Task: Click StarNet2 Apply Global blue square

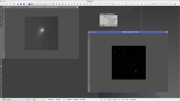Action: (x=103, y=25)
